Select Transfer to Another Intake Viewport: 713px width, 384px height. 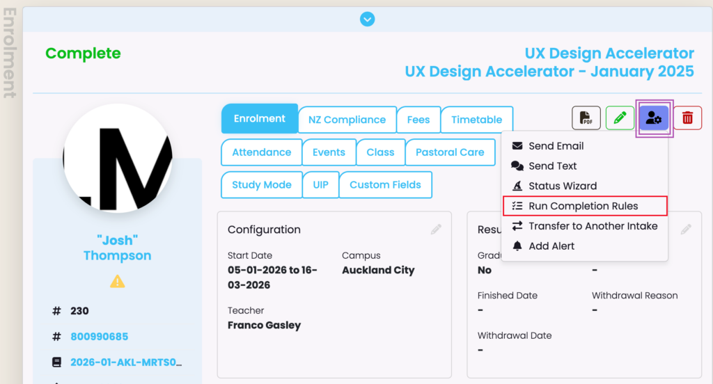pyautogui.click(x=593, y=226)
